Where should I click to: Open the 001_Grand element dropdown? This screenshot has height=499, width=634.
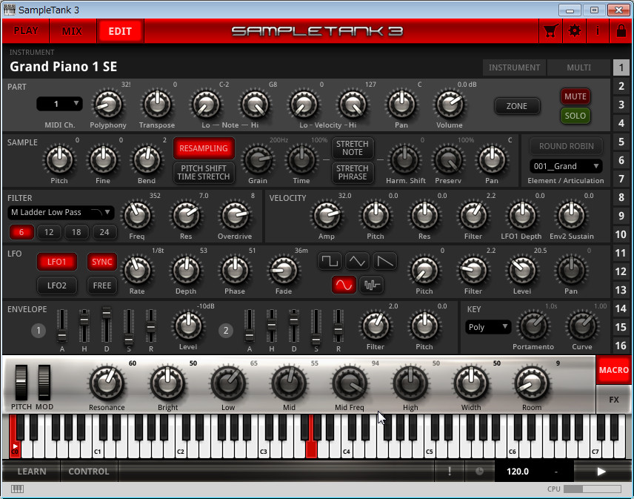click(566, 166)
